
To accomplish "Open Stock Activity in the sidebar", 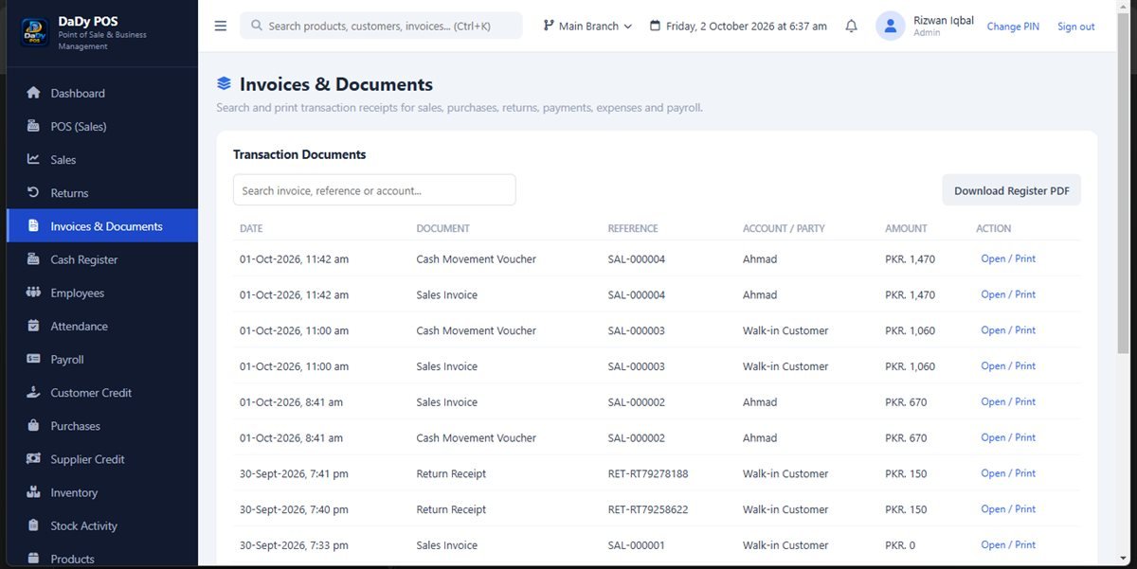I will (x=102, y=525).
